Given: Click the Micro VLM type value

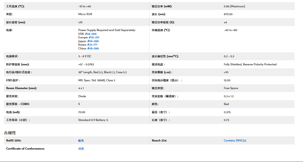Looking at the screenshot, I should [85, 14].
